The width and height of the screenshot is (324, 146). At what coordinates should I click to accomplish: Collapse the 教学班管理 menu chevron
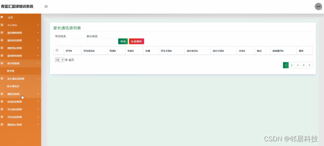tap(38, 63)
